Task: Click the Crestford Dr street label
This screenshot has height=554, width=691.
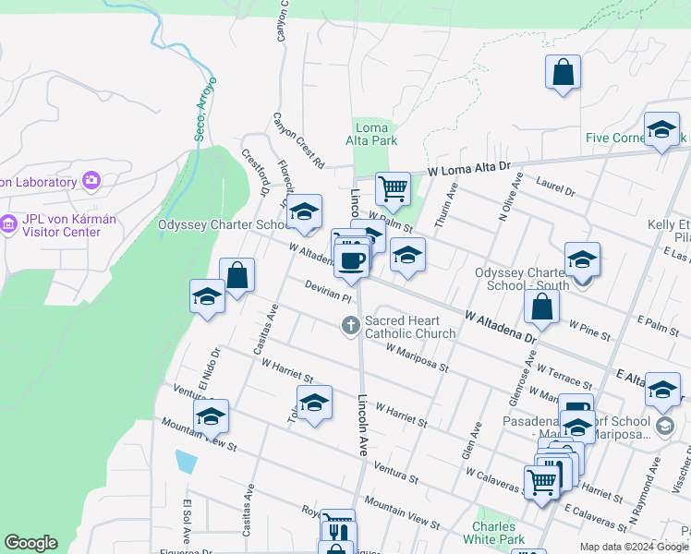Action: pos(255,173)
